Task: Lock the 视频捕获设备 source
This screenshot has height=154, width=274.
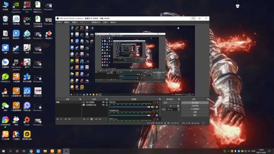Action: [107, 105]
